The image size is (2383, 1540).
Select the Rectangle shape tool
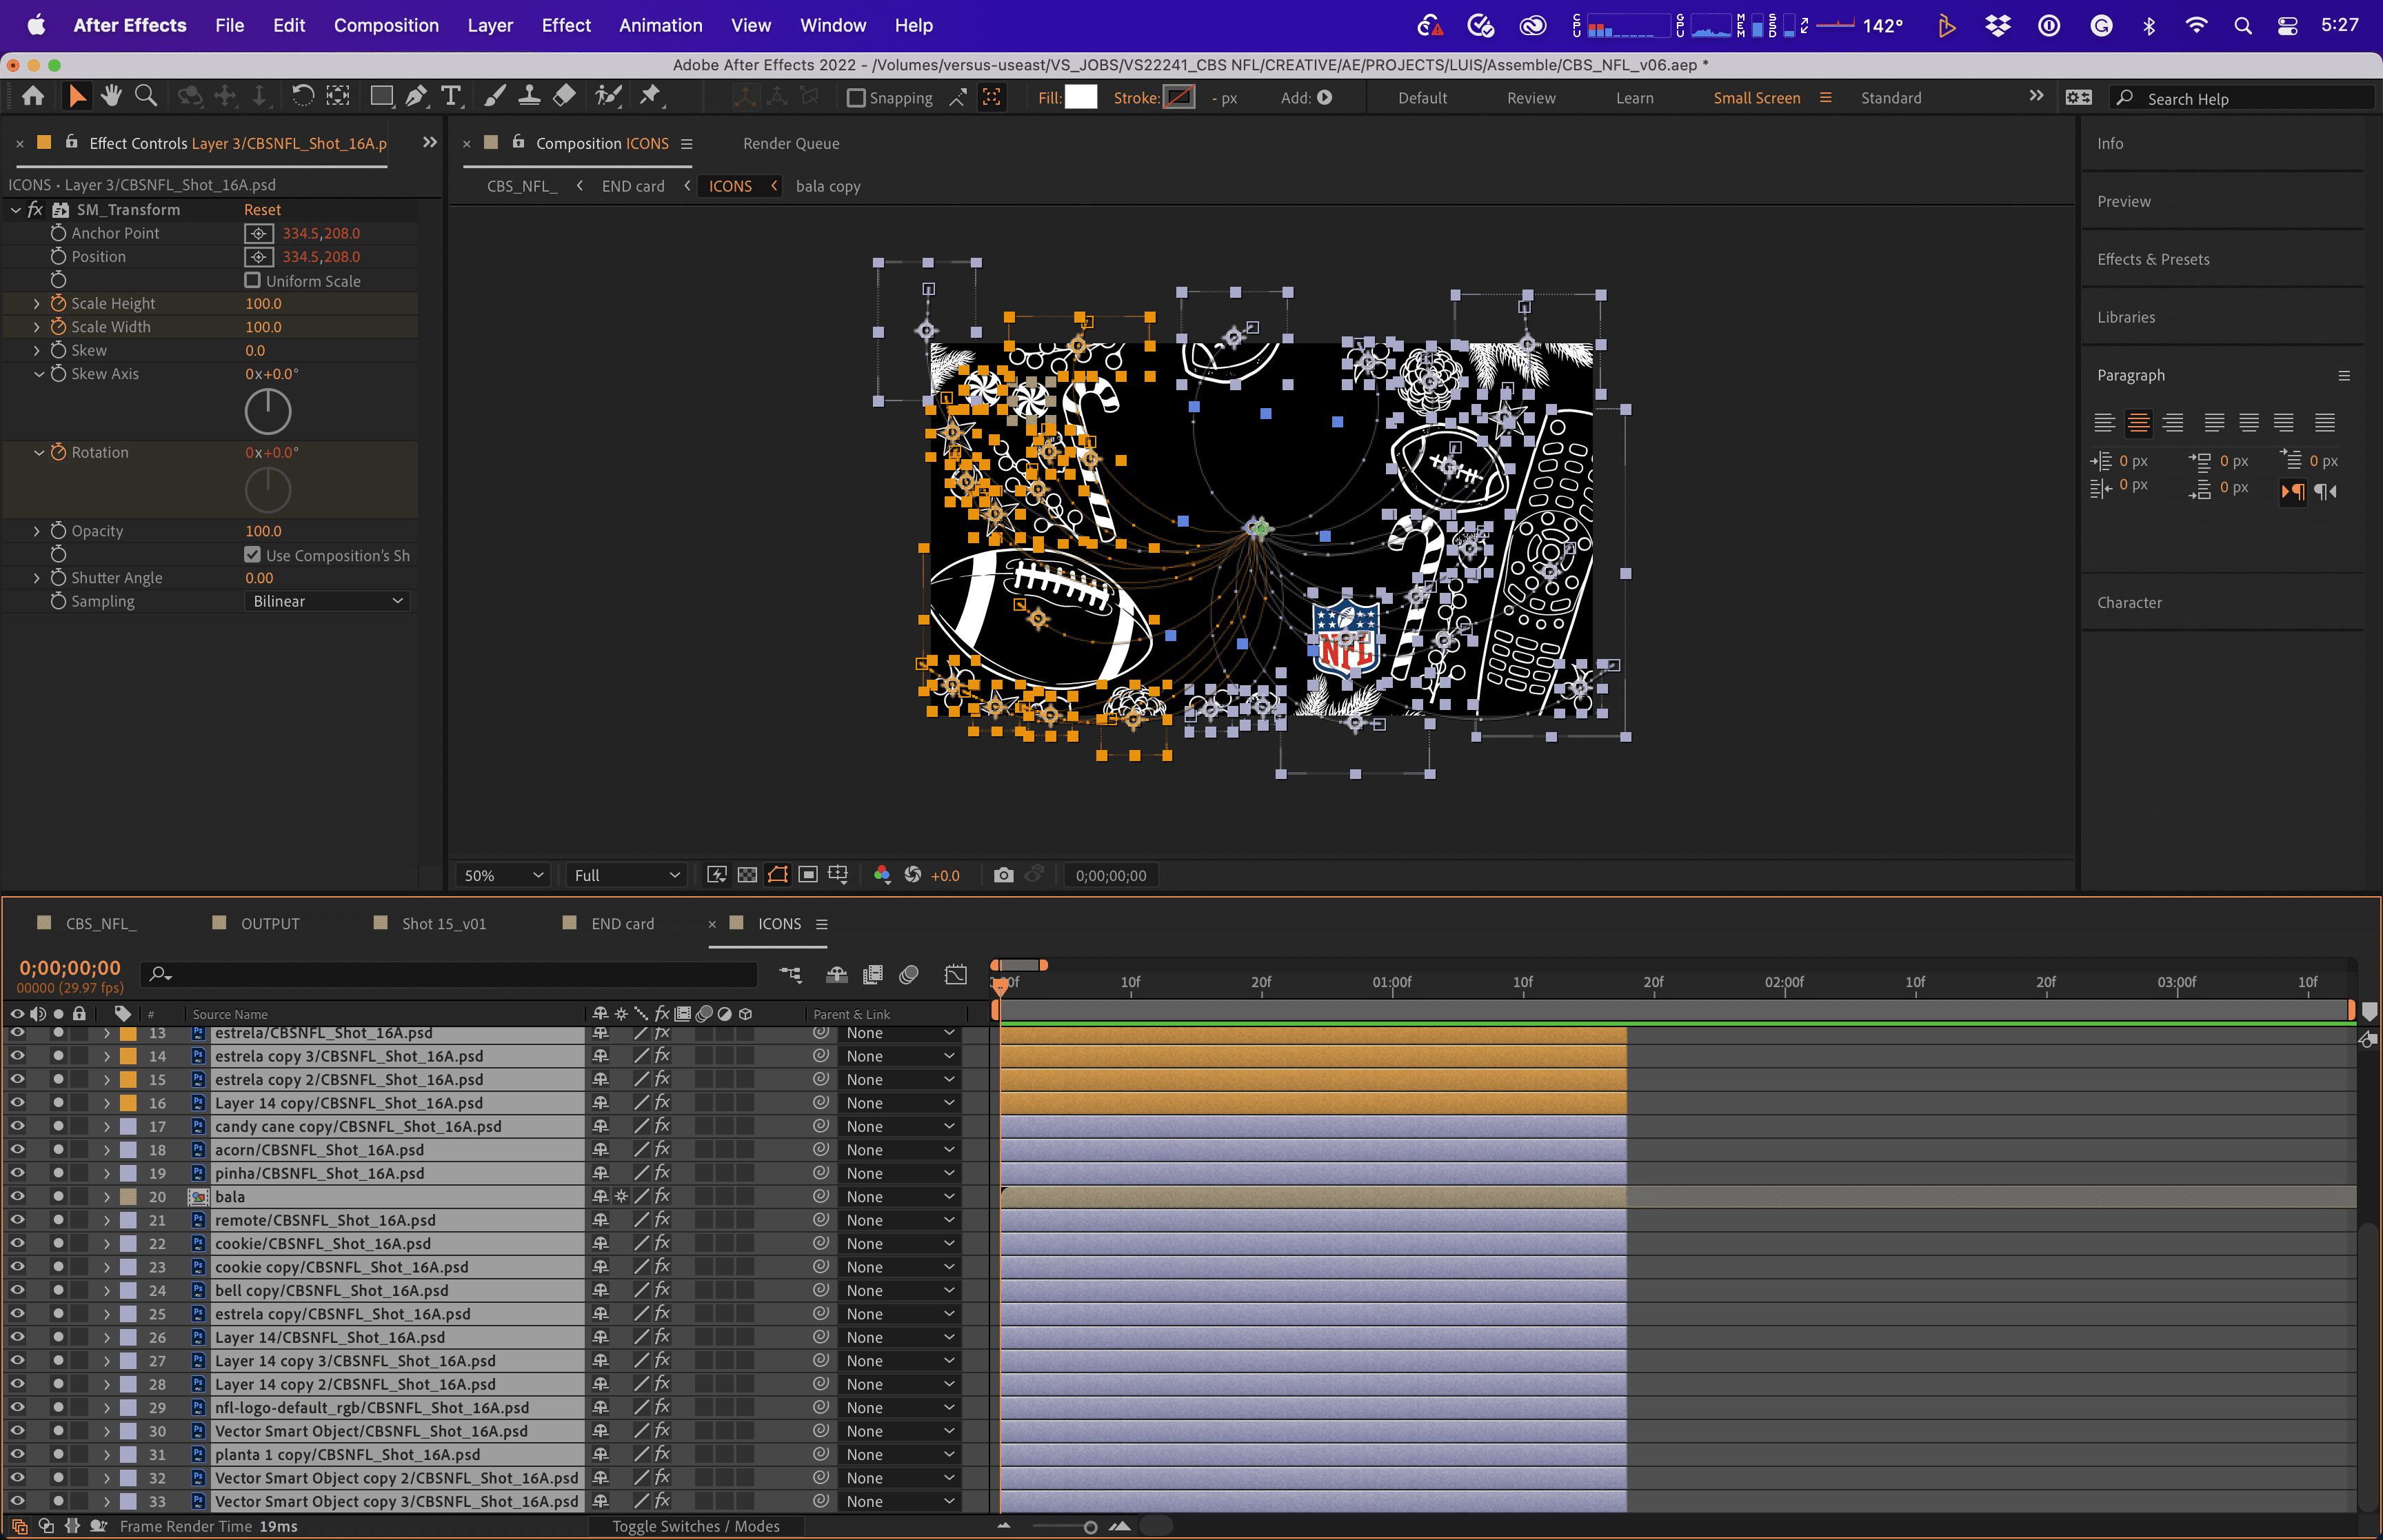click(x=380, y=96)
